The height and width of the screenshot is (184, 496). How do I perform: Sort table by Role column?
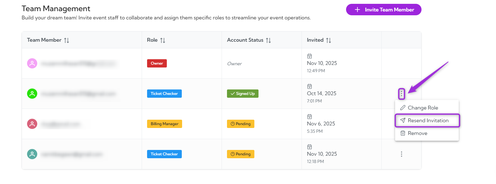162,40
